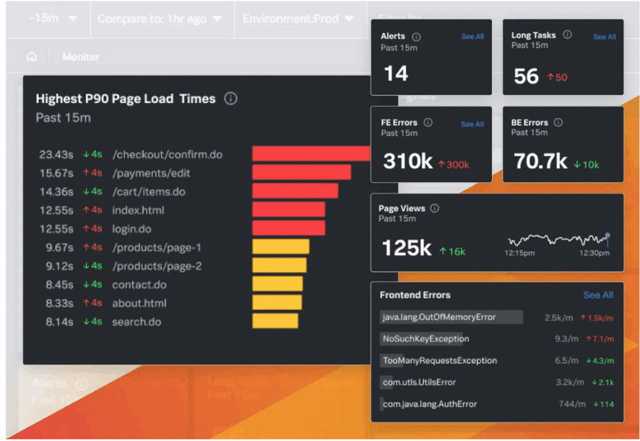The height and width of the screenshot is (441, 640).
Task: Click the red /checkout/confirm.do bar
Action: pos(311,154)
